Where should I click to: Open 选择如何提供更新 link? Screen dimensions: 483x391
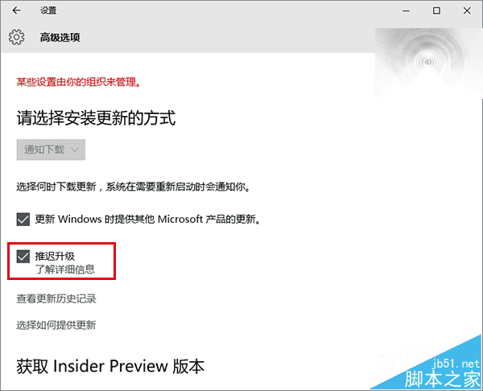(x=56, y=325)
